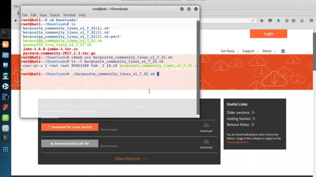This screenshot has width=316, height=177.
Task: Click Firefox reload page icon
Action: tap(253, 20)
